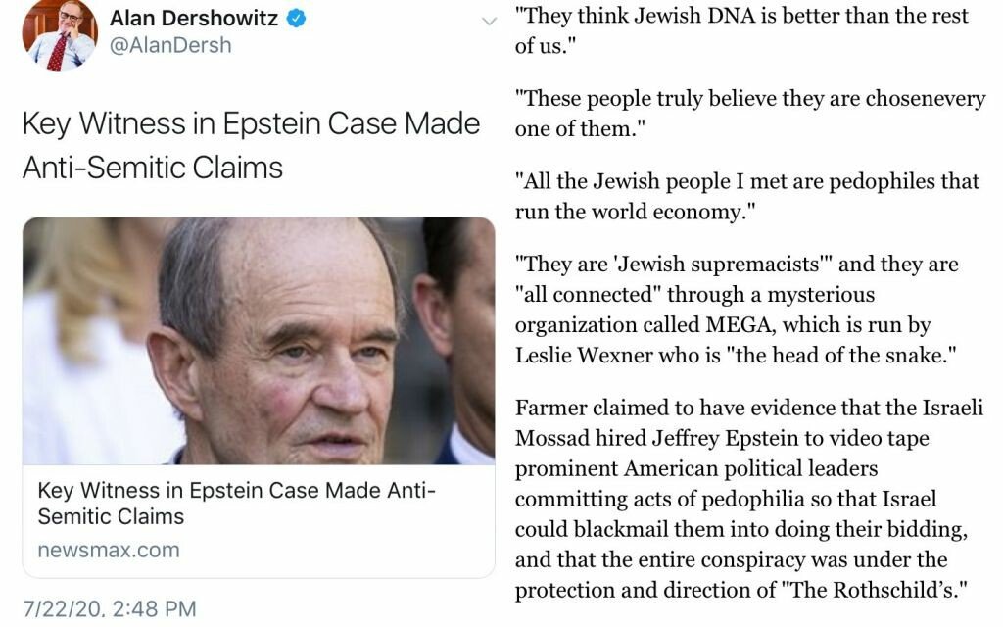Expand the tweet options chevron
Screen dimensions: 1003x627
(489, 22)
